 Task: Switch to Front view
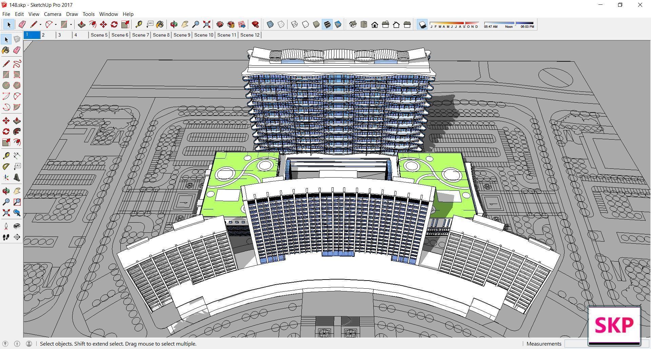[x=375, y=24]
